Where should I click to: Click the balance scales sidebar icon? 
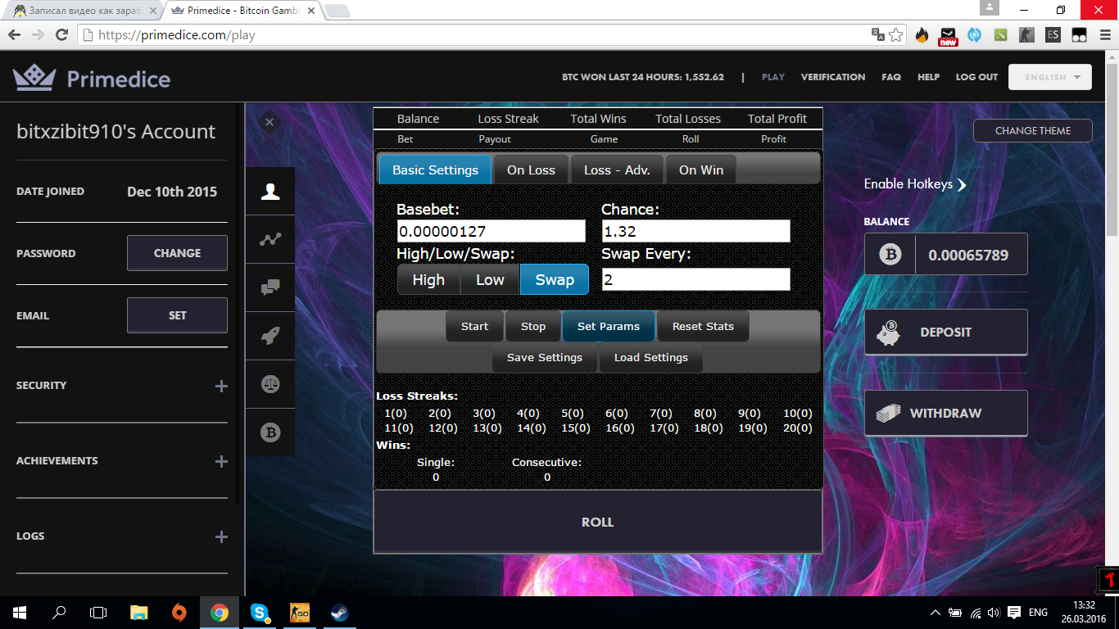point(270,384)
